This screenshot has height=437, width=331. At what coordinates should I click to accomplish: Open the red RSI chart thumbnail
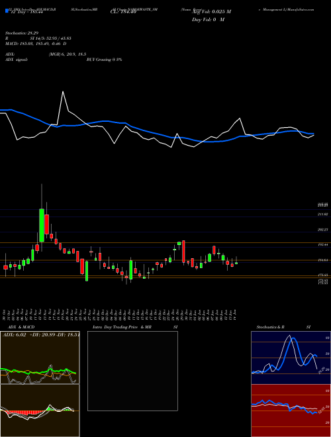tap(291, 411)
